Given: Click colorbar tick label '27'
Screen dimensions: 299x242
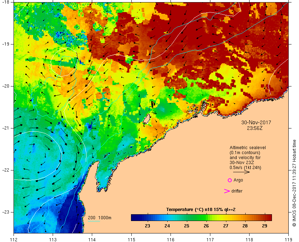Looking at the screenshot, I should coord(226,226).
